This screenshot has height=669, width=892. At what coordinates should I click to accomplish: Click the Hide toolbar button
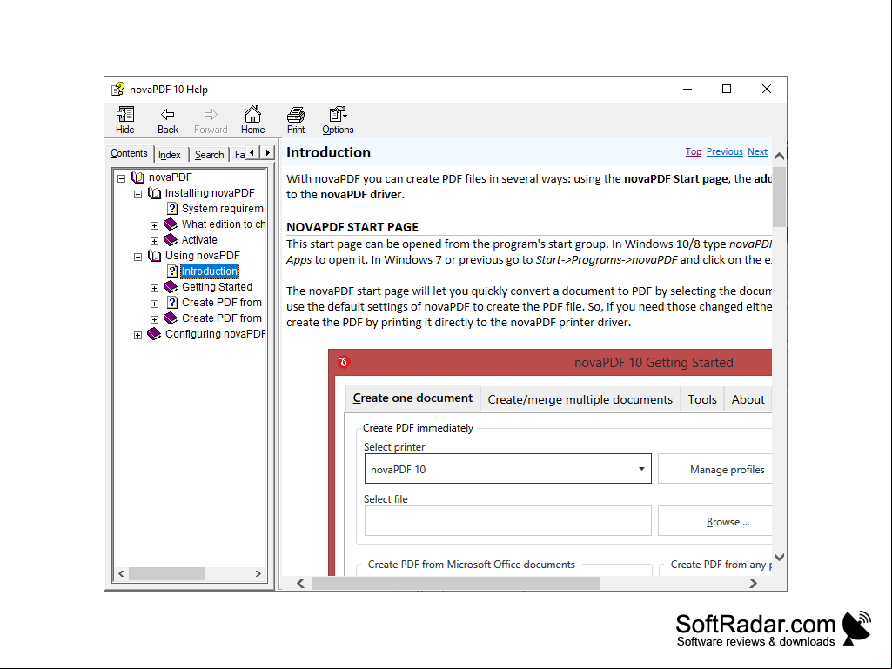[x=125, y=120]
